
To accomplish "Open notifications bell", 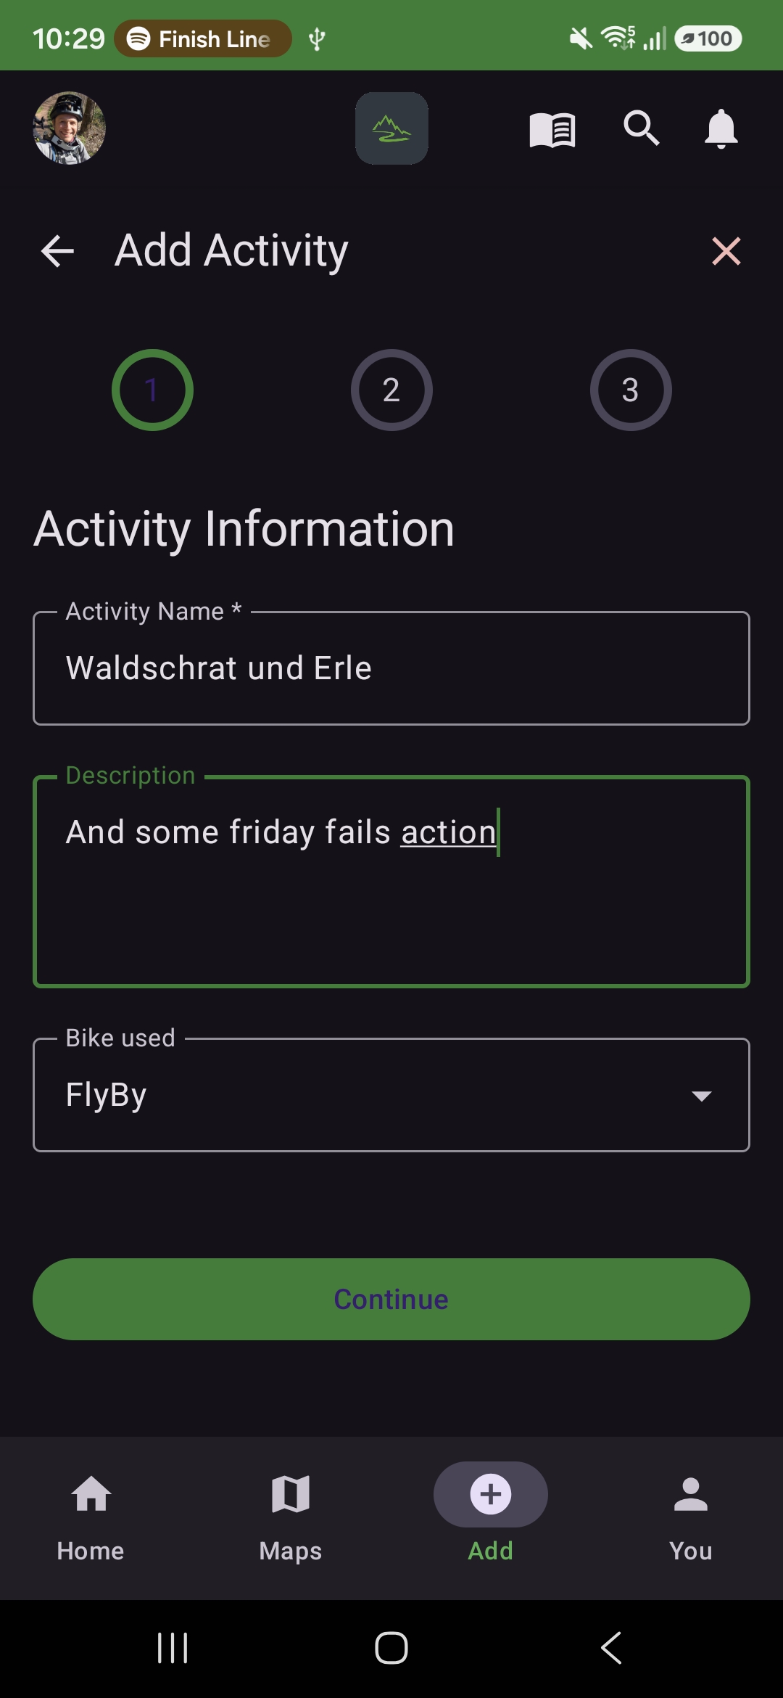I will coord(721,129).
